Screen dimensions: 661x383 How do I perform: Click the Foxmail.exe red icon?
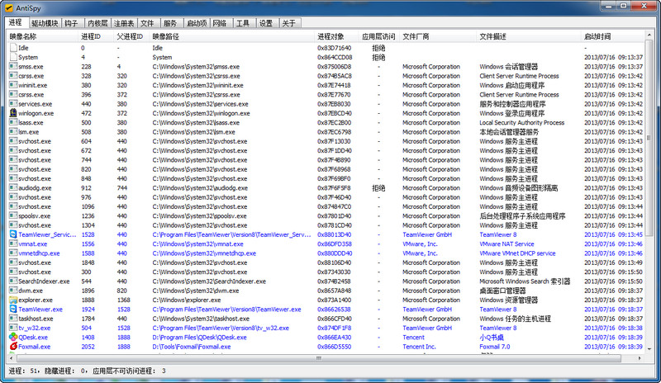coord(13,347)
